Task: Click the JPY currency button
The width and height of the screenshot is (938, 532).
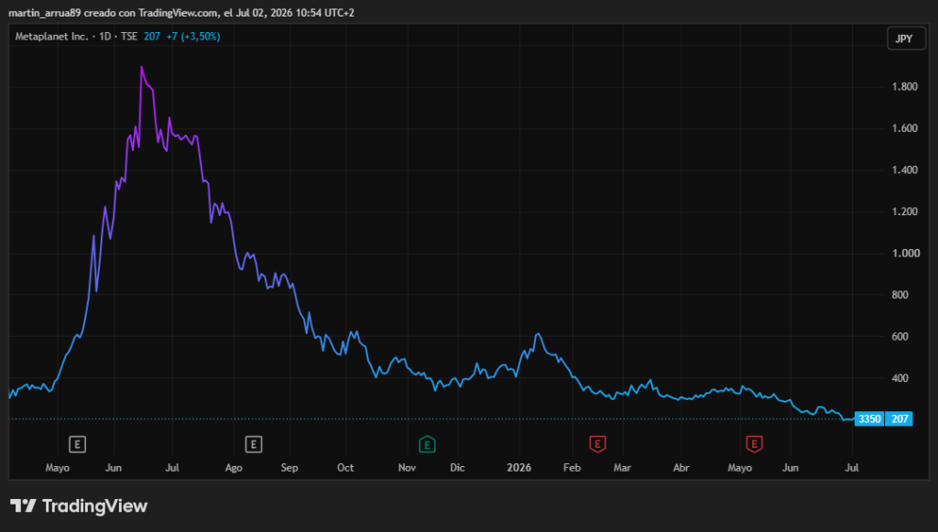Action: coord(906,38)
